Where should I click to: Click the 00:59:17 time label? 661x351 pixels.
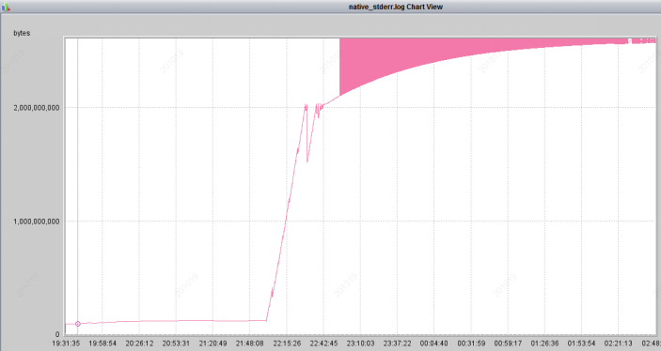(508, 343)
